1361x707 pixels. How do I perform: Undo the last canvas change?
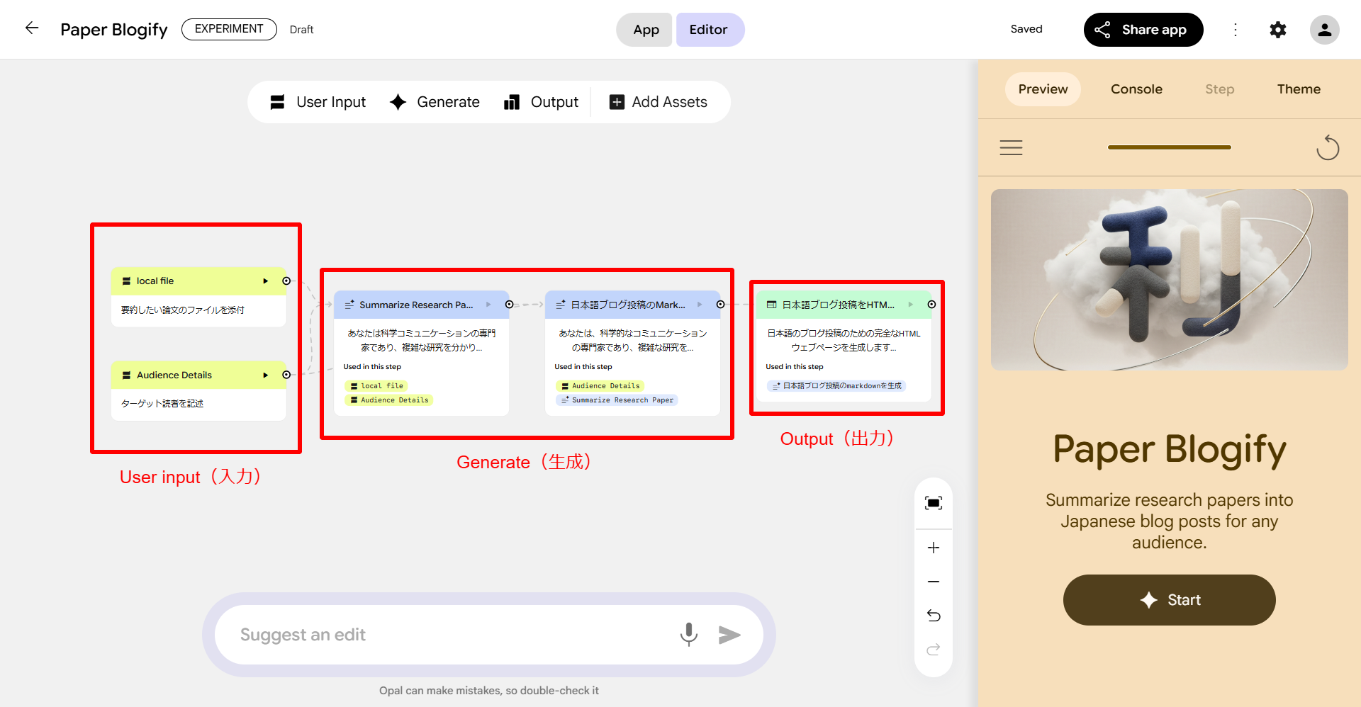coord(933,616)
